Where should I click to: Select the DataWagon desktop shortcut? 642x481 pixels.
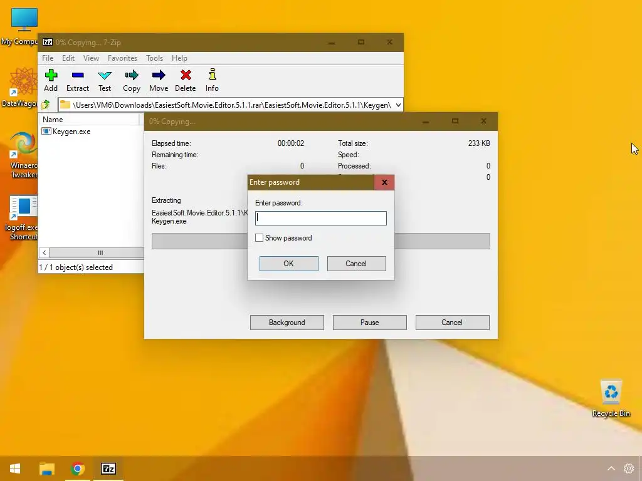(x=21, y=88)
